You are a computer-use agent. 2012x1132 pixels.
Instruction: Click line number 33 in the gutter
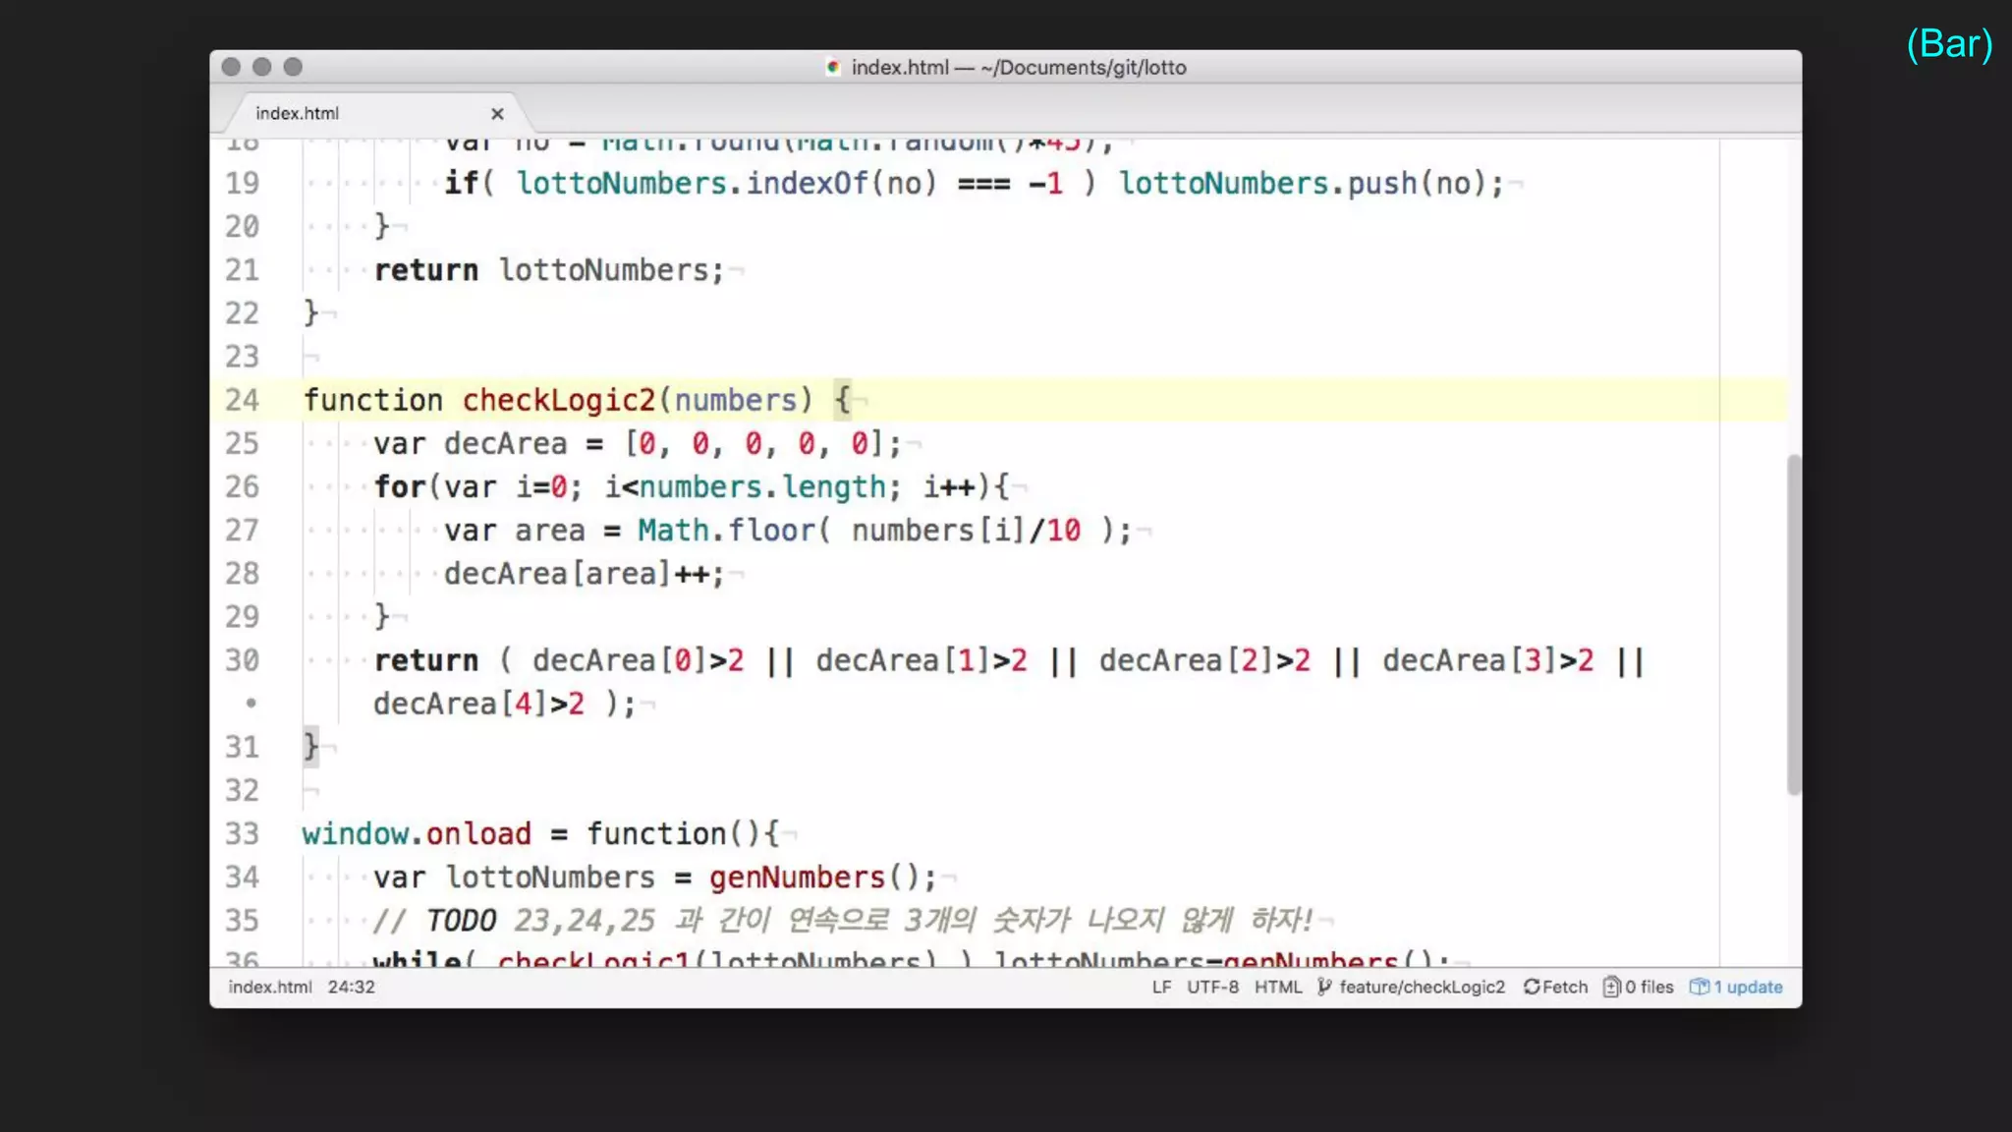click(x=242, y=834)
